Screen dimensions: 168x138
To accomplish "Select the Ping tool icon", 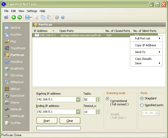I will (7, 41).
